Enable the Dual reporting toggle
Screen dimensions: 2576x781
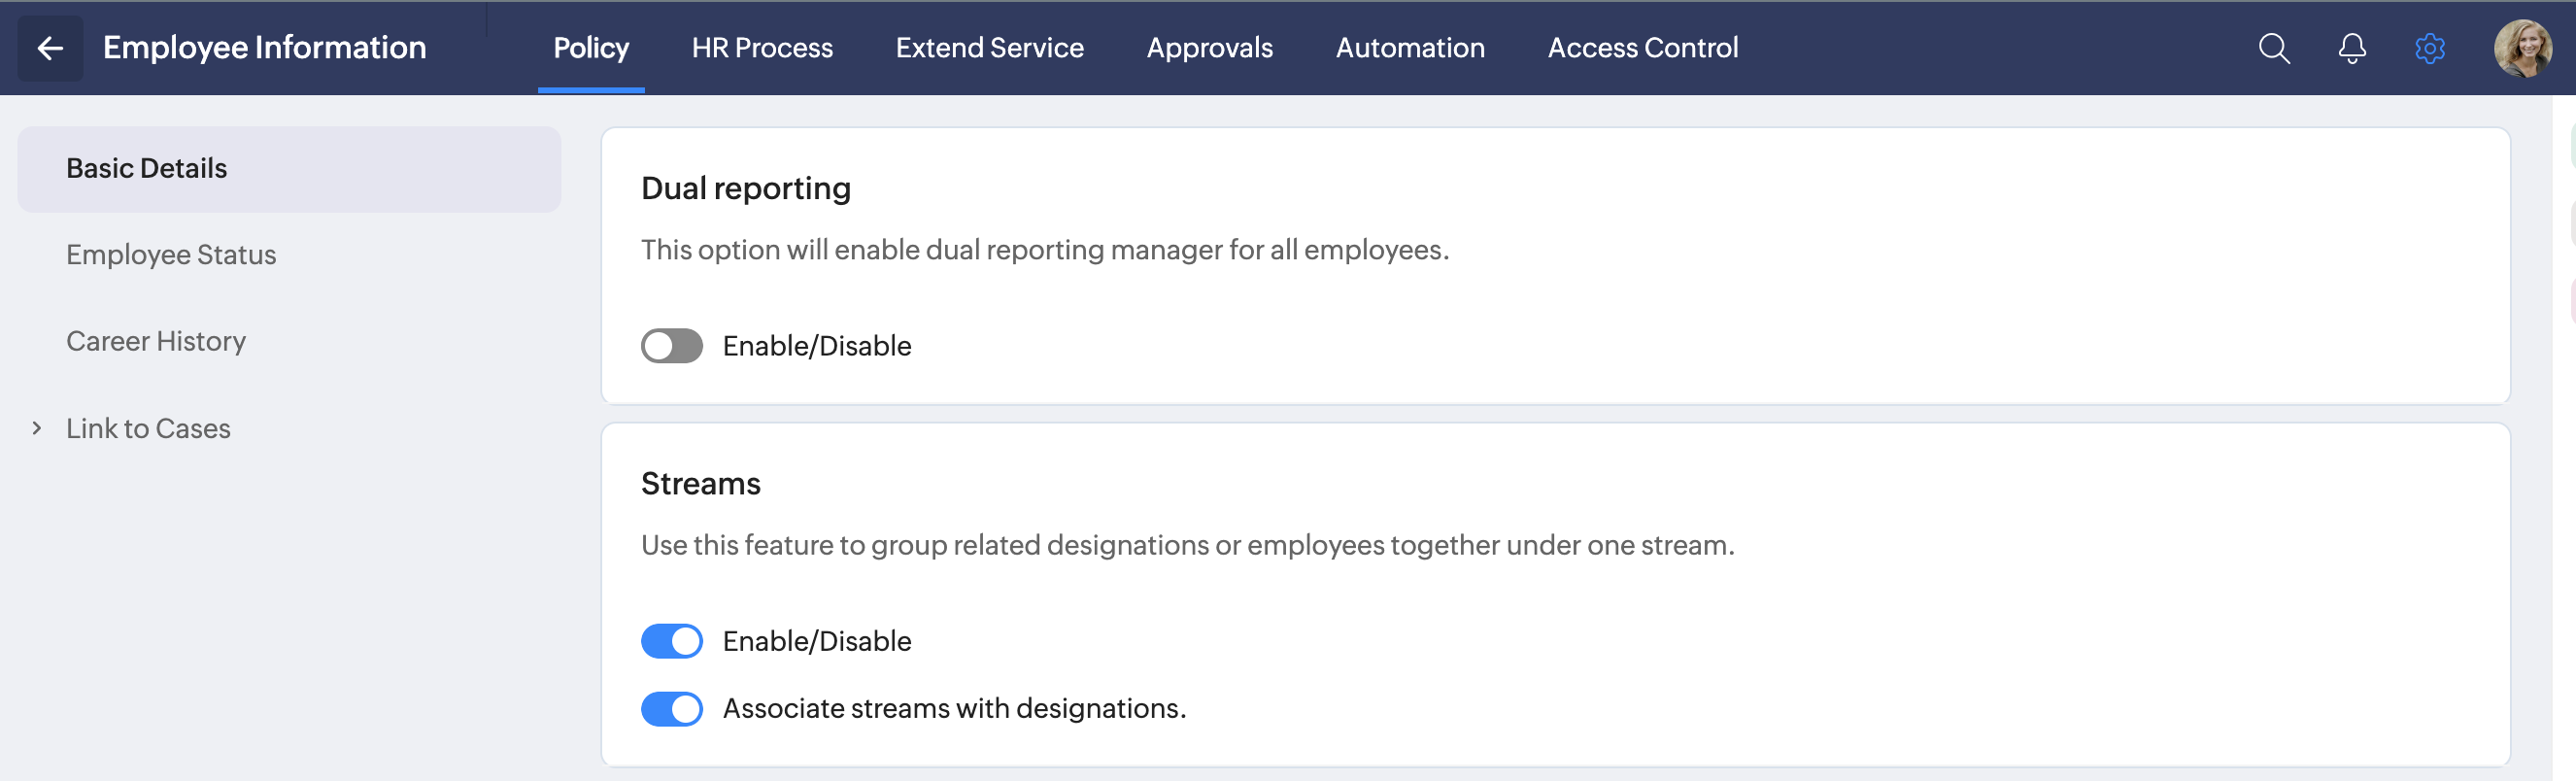click(x=671, y=346)
